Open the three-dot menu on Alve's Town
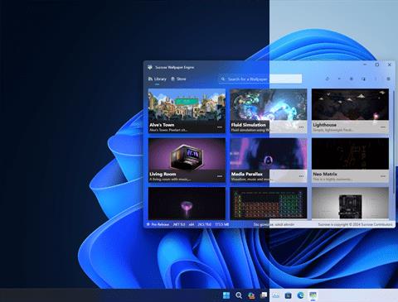This screenshot has height=302, width=398. click(220, 127)
